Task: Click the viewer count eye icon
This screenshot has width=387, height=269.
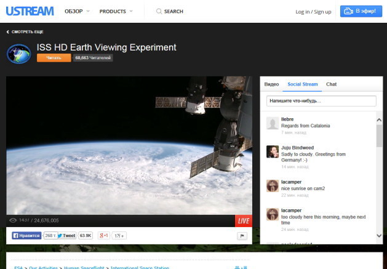Action: (13, 220)
